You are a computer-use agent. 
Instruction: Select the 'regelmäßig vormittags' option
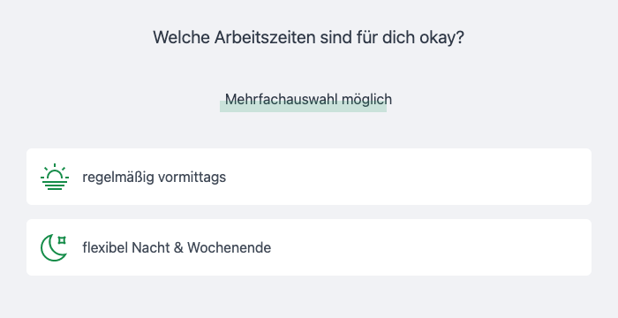[x=309, y=177]
